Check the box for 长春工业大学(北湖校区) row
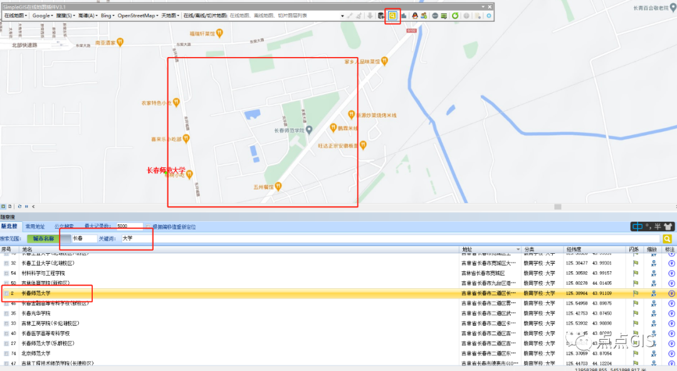 tap(6, 263)
